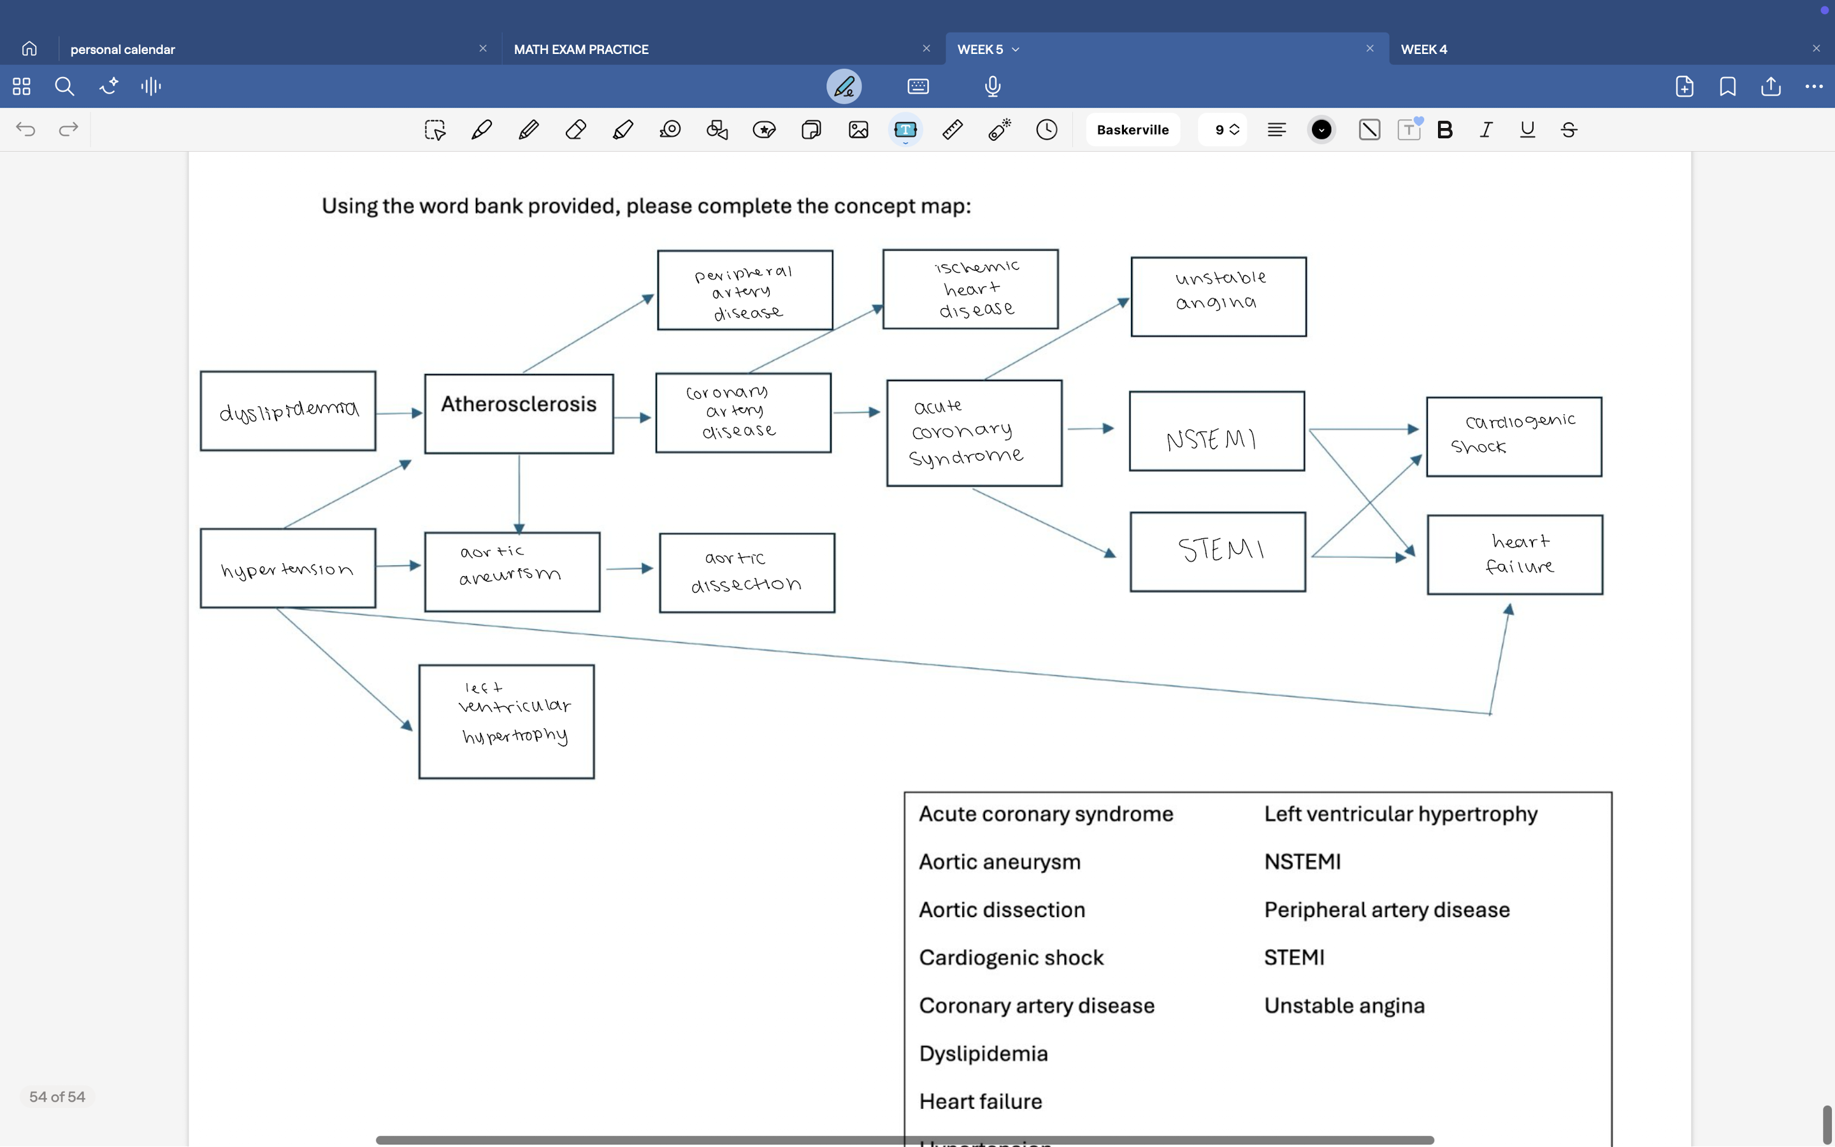Open the Image insert tool
This screenshot has width=1835, height=1147.
pyautogui.click(x=858, y=130)
